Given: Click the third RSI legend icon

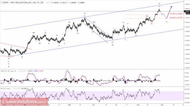Looking at the screenshot, I should coord(17,89).
